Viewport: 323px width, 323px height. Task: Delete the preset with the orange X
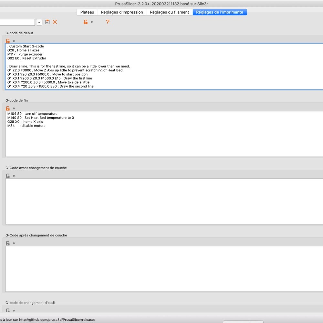tap(55, 22)
